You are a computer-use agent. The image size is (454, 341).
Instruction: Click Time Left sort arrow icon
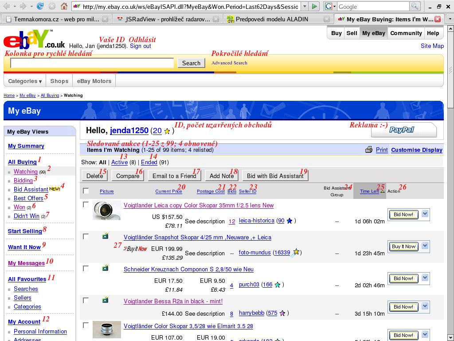pos(382,191)
